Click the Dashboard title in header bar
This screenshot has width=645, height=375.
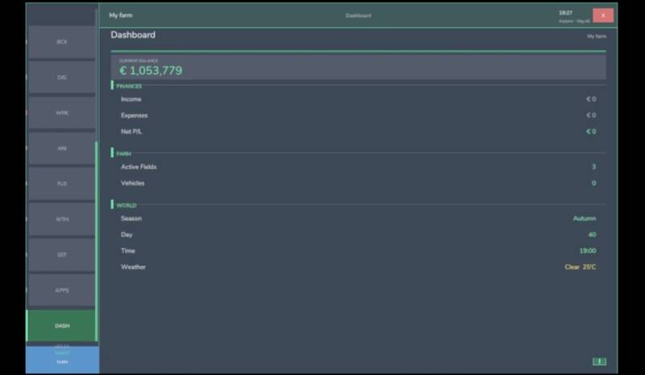(358, 15)
